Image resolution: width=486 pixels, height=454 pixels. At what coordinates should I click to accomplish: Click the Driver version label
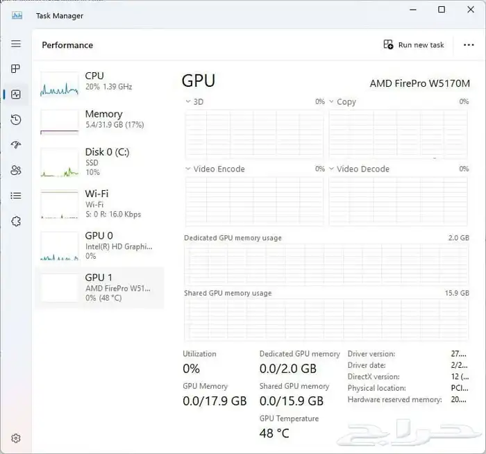pyautogui.click(x=371, y=354)
